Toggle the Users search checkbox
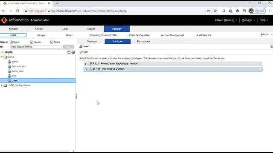Viewport: 273px width, 153px height. (12, 42)
